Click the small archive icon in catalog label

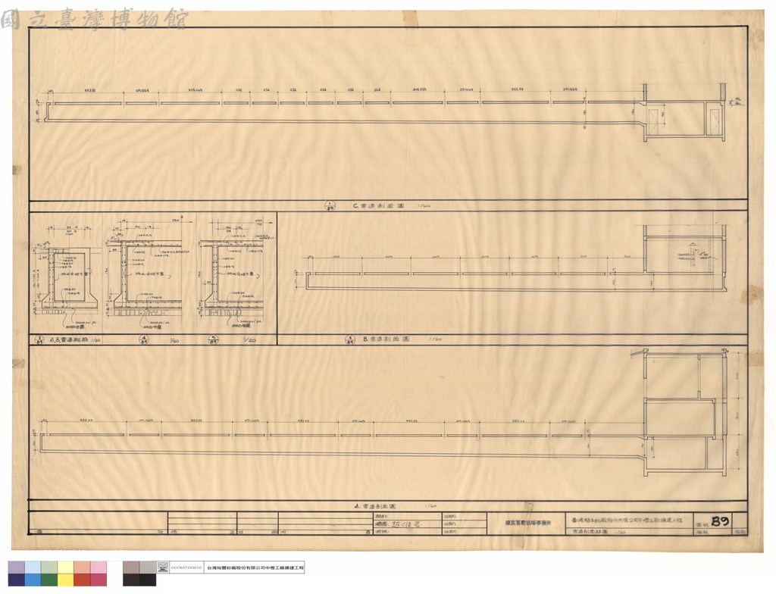point(163,567)
